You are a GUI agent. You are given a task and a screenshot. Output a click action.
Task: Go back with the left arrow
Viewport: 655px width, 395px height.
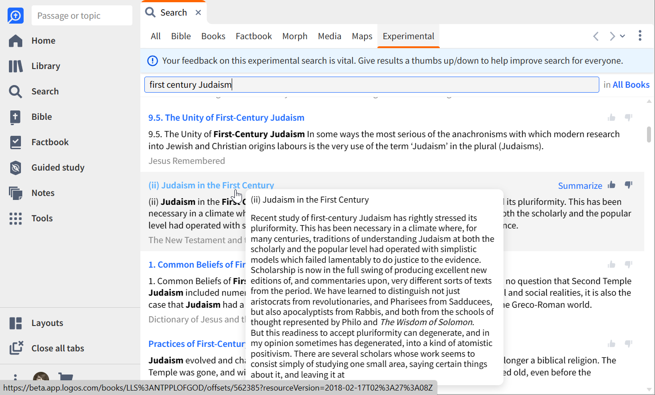tap(596, 36)
